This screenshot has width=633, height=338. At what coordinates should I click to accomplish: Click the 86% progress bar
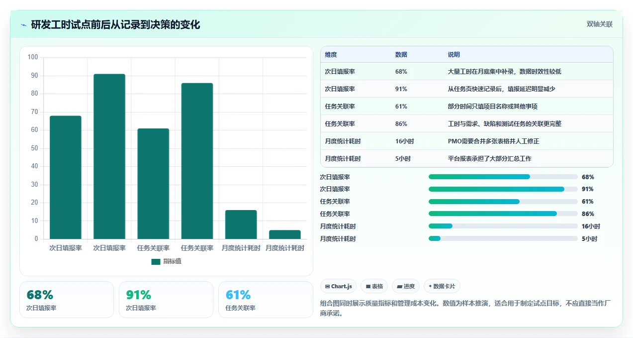pos(503,214)
